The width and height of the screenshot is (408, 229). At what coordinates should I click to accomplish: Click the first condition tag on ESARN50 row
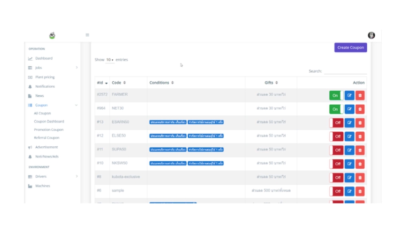pos(168,122)
